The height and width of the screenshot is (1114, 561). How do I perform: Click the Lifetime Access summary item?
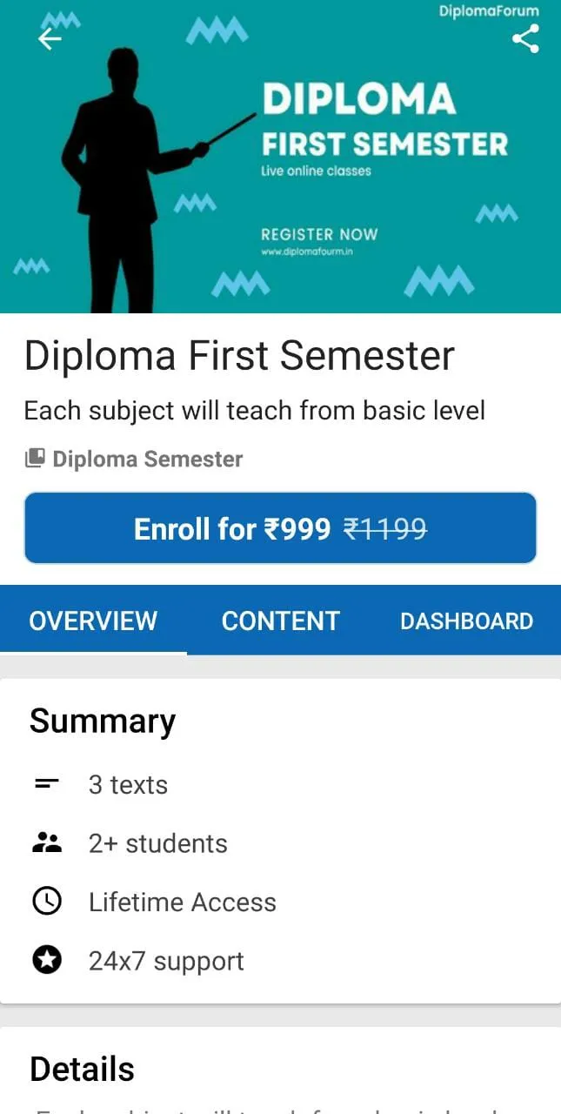pos(183,903)
